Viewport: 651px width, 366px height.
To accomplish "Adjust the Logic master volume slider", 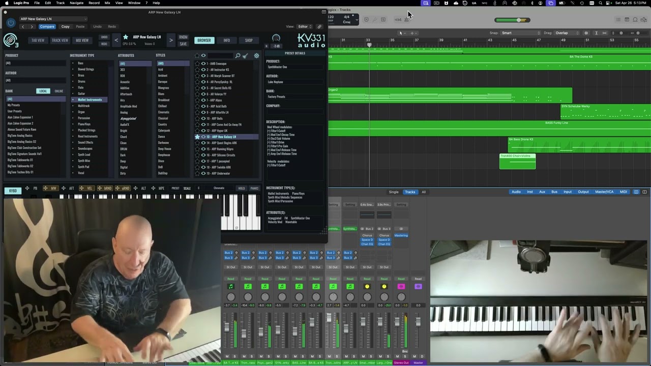I will pos(513,20).
